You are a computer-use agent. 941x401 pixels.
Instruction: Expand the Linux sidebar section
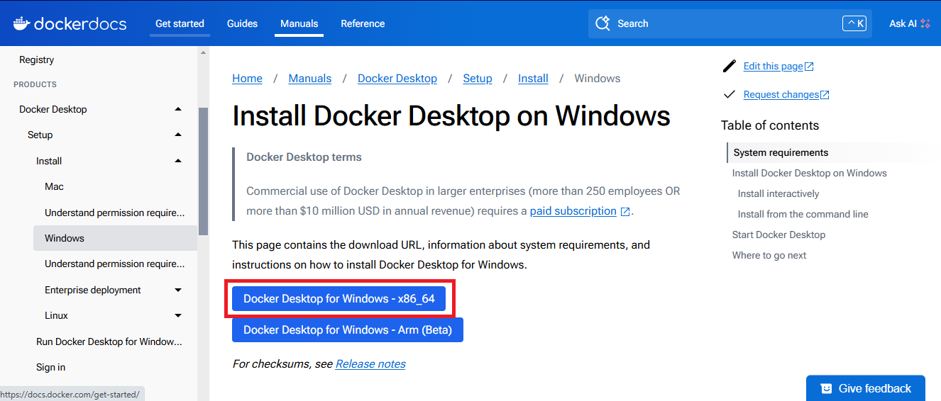[x=178, y=315]
